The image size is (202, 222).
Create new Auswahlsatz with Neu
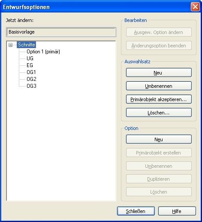point(159,73)
